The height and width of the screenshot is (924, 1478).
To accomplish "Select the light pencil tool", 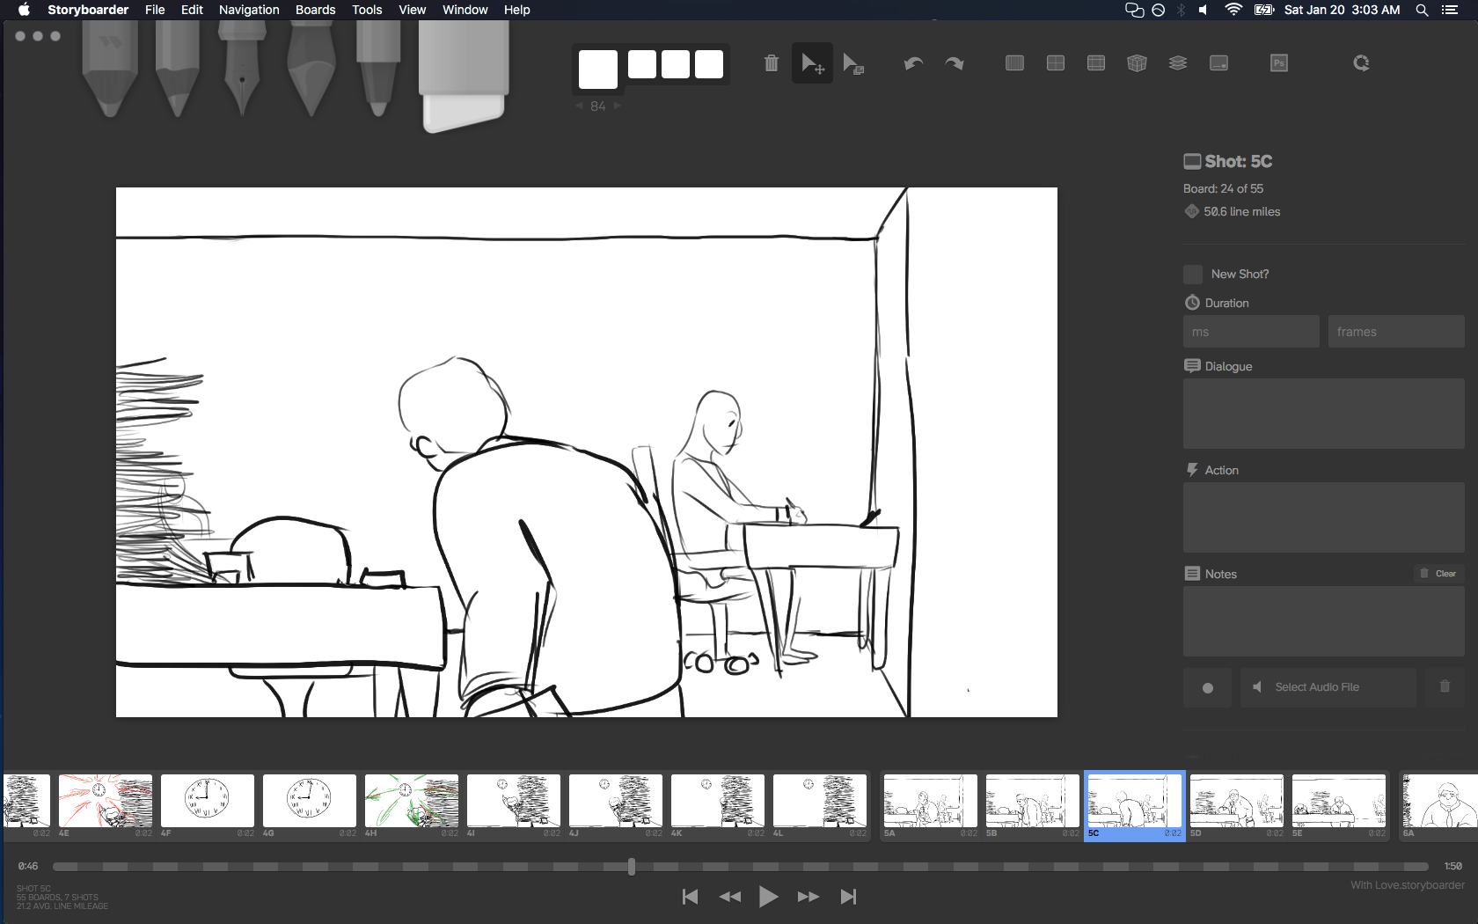I will [110, 69].
